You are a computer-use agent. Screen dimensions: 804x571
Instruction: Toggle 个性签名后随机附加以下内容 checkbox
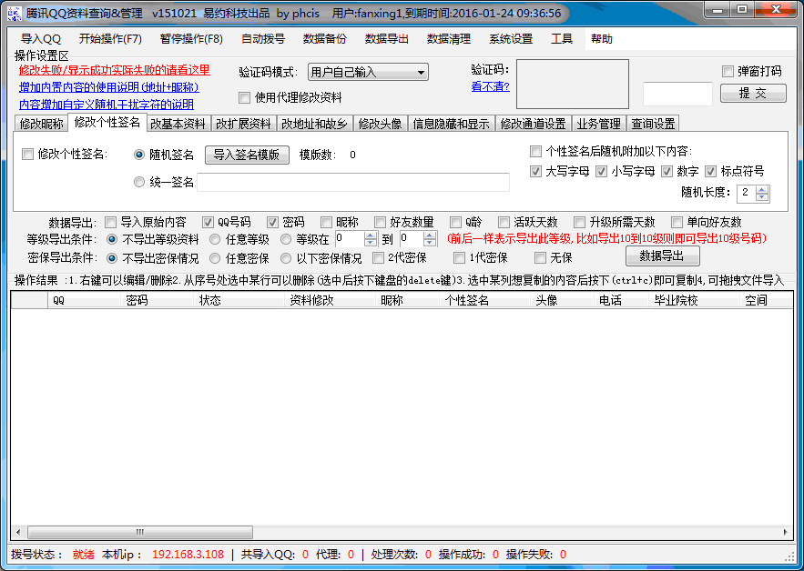535,151
